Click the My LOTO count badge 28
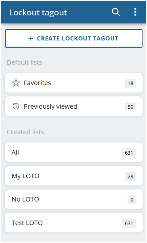 tap(131, 176)
